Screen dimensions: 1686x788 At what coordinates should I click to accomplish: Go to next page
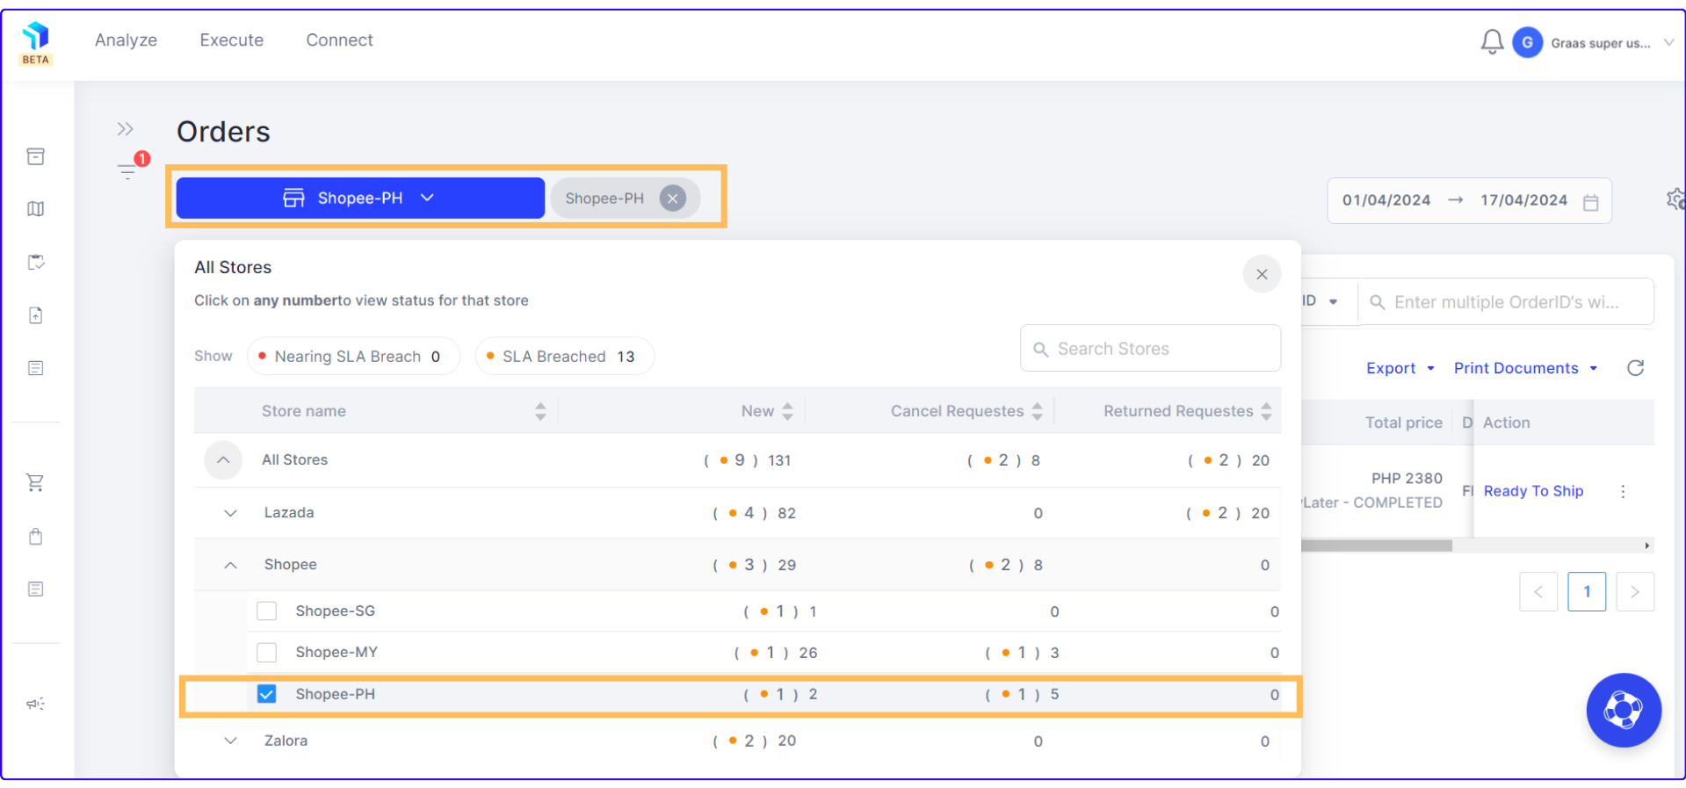point(1635,592)
